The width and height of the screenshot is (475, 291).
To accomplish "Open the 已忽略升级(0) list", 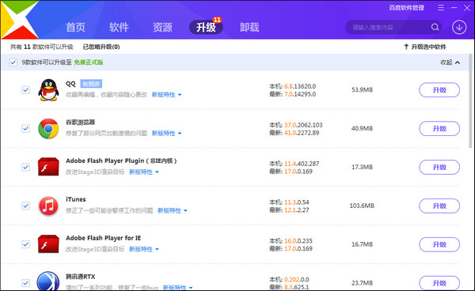I will [x=101, y=47].
